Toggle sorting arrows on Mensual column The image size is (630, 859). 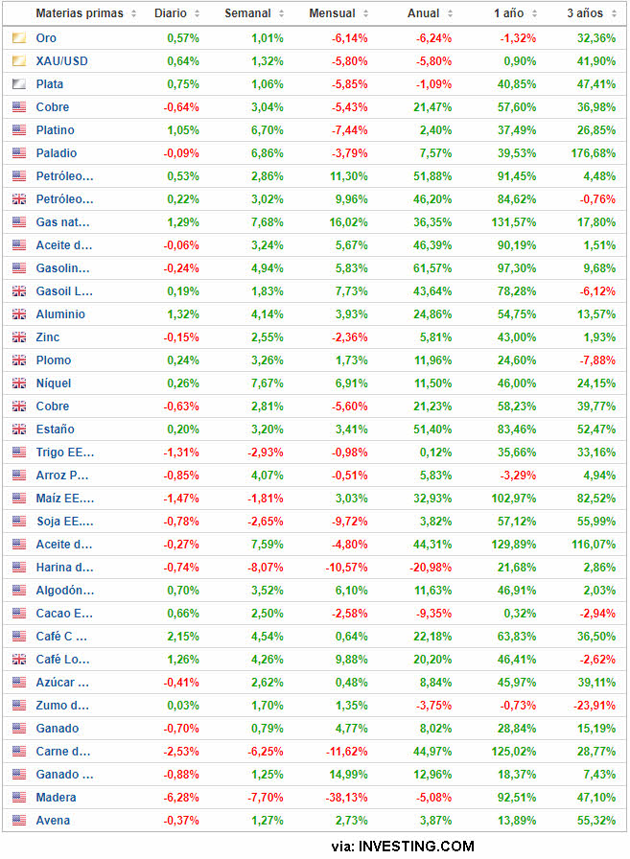click(365, 14)
